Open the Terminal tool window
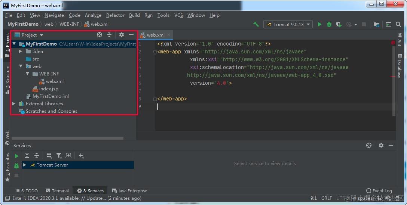407x205 pixels. pos(57,191)
